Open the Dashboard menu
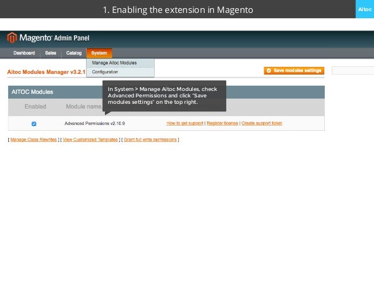The width and height of the screenshot is (374, 281). click(24, 53)
